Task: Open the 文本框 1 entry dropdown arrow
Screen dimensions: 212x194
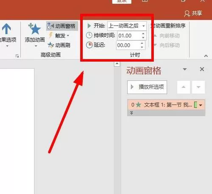Action: click(x=201, y=105)
